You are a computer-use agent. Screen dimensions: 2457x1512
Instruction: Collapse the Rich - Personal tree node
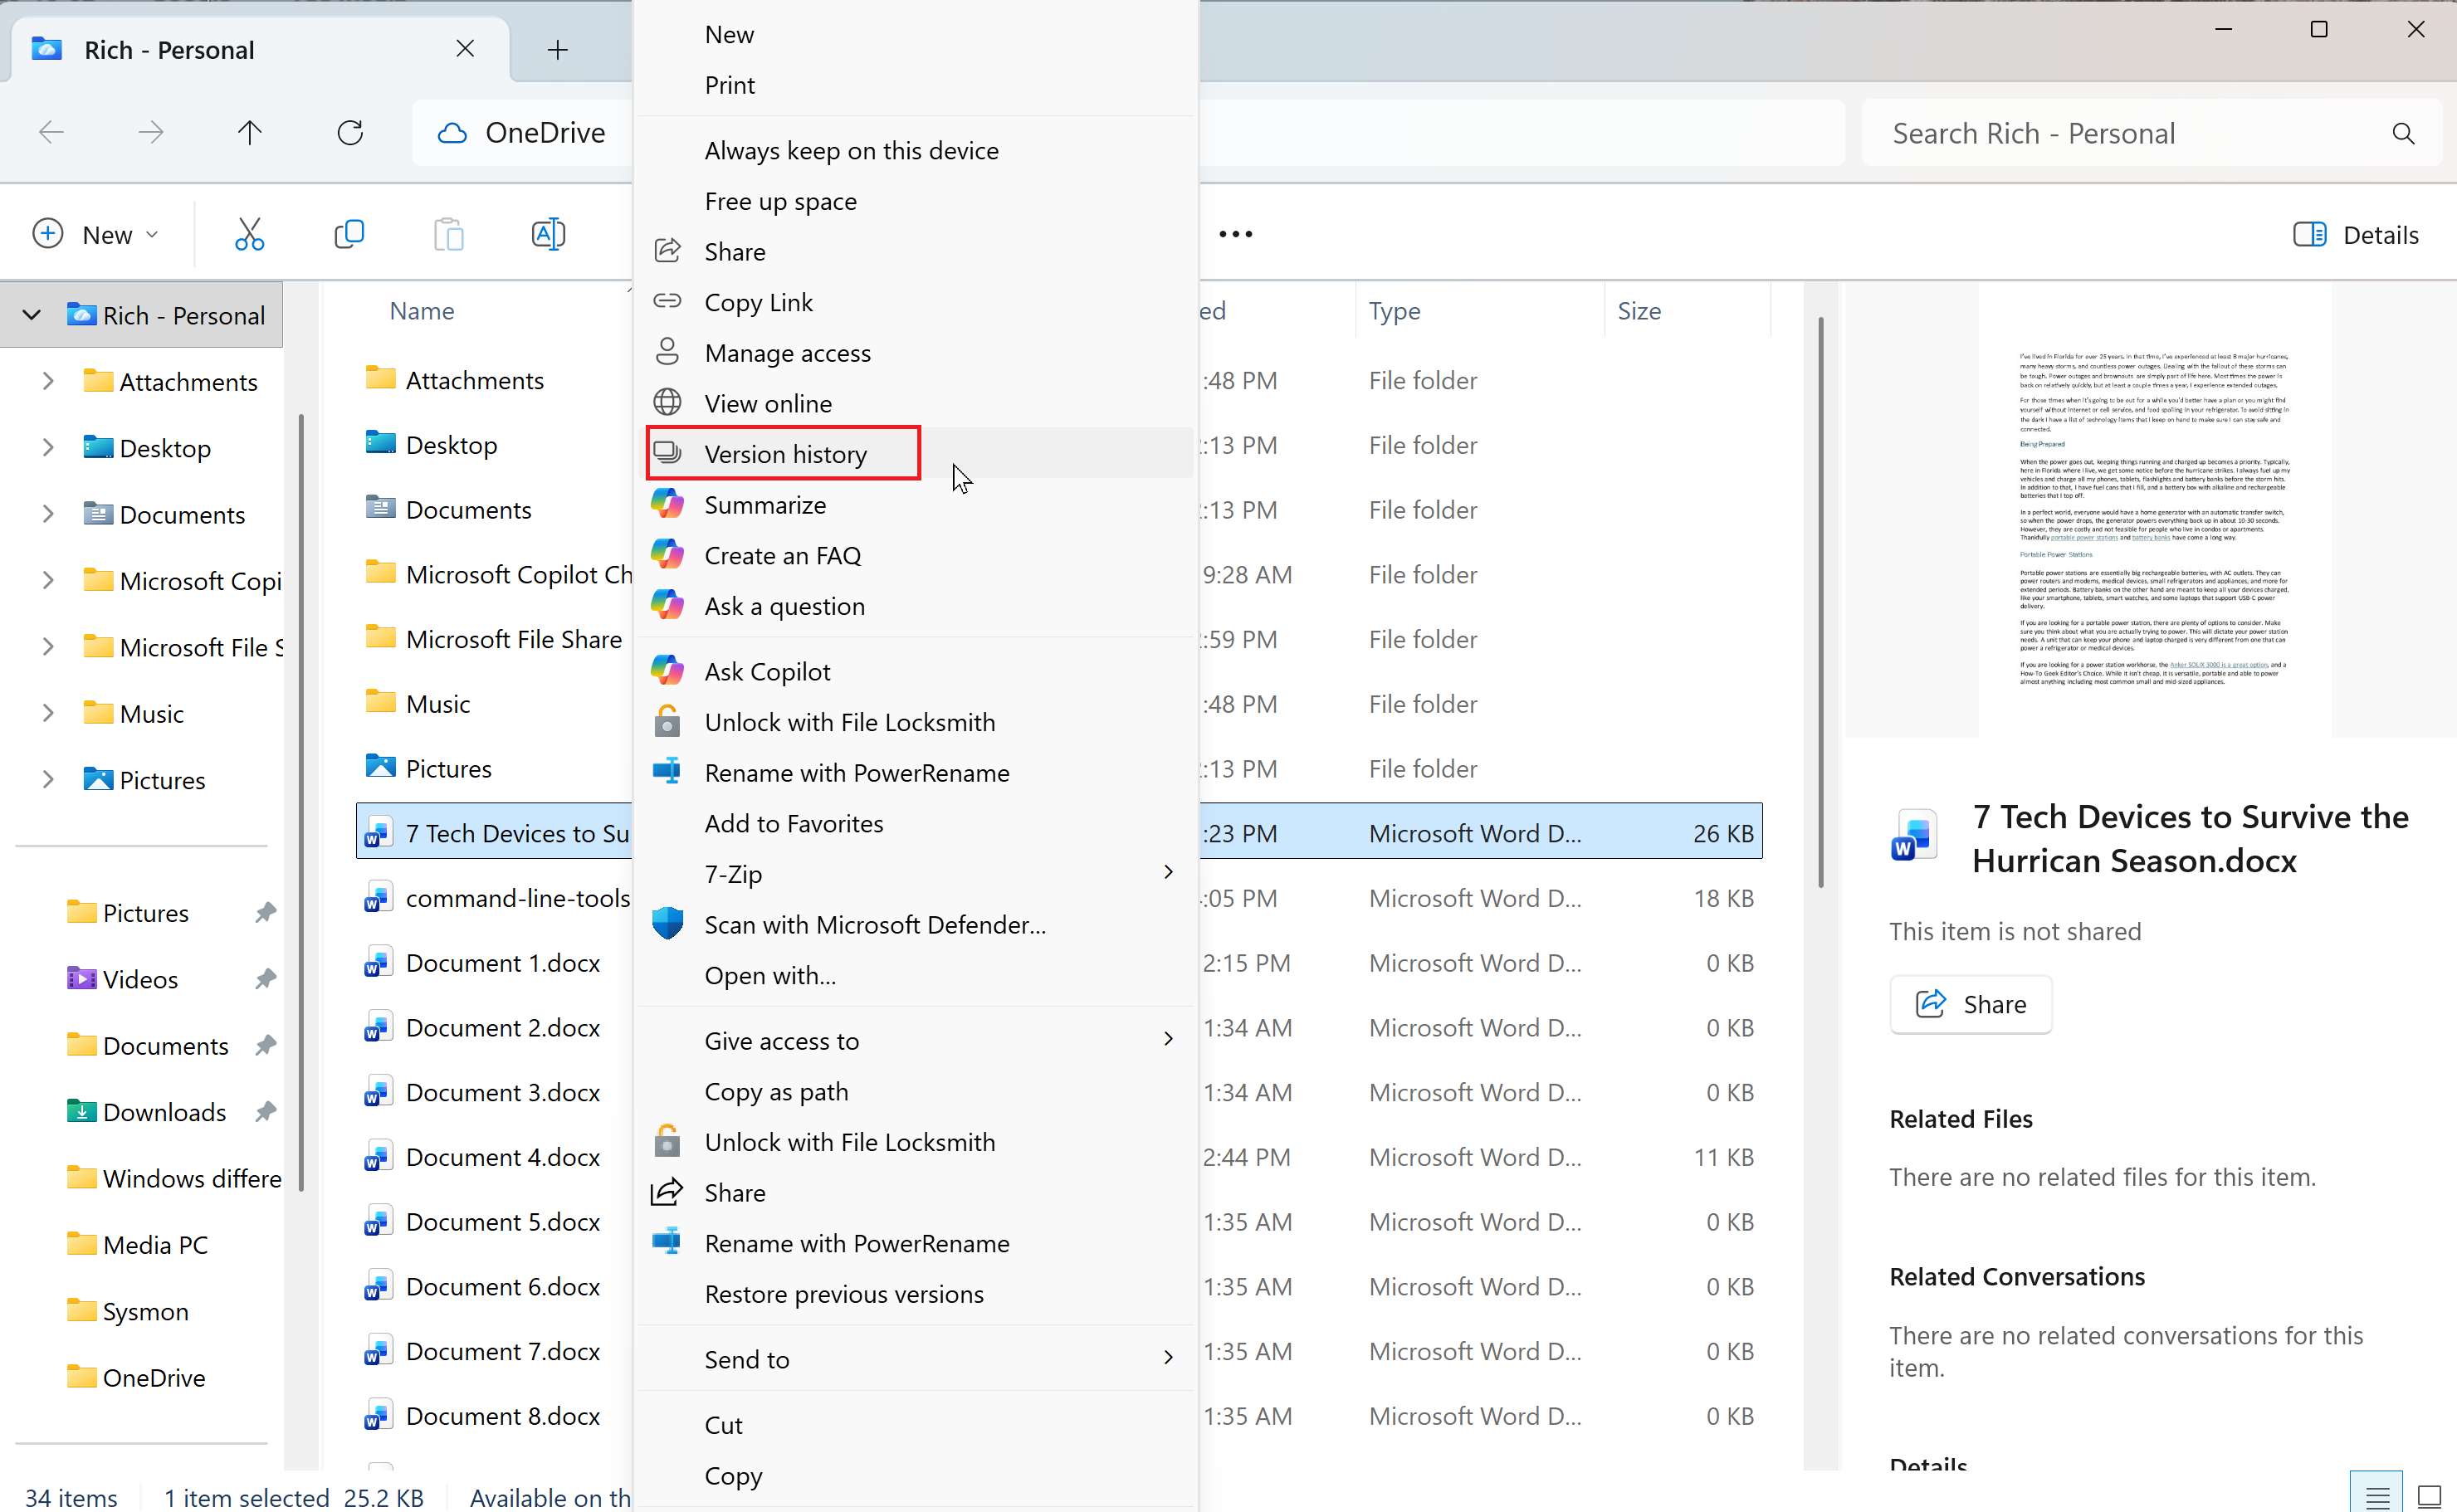pos(32,315)
